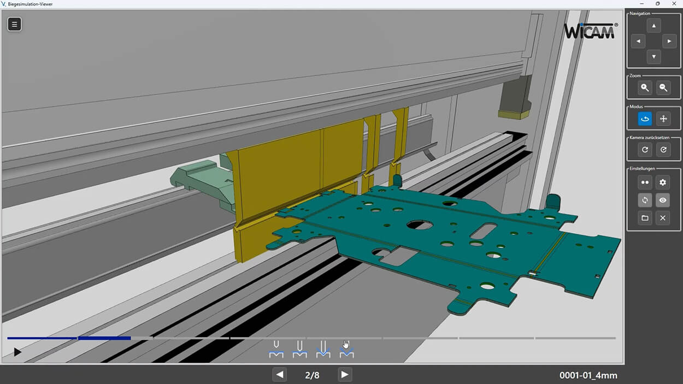Select the Zoom-out magnifier tool

[x=663, y=87]
